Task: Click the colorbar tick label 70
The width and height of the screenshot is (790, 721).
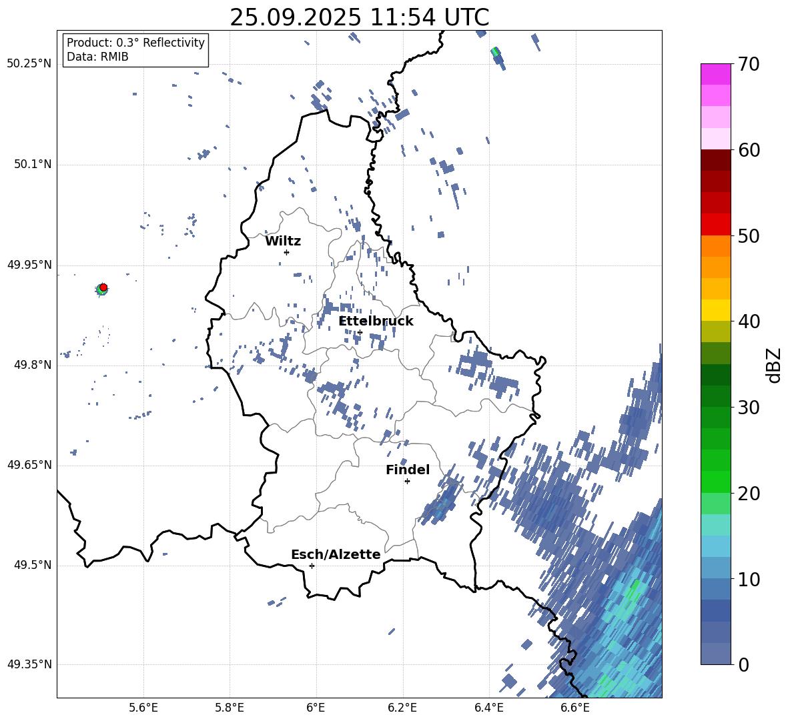Action: [x=749, y=65]
